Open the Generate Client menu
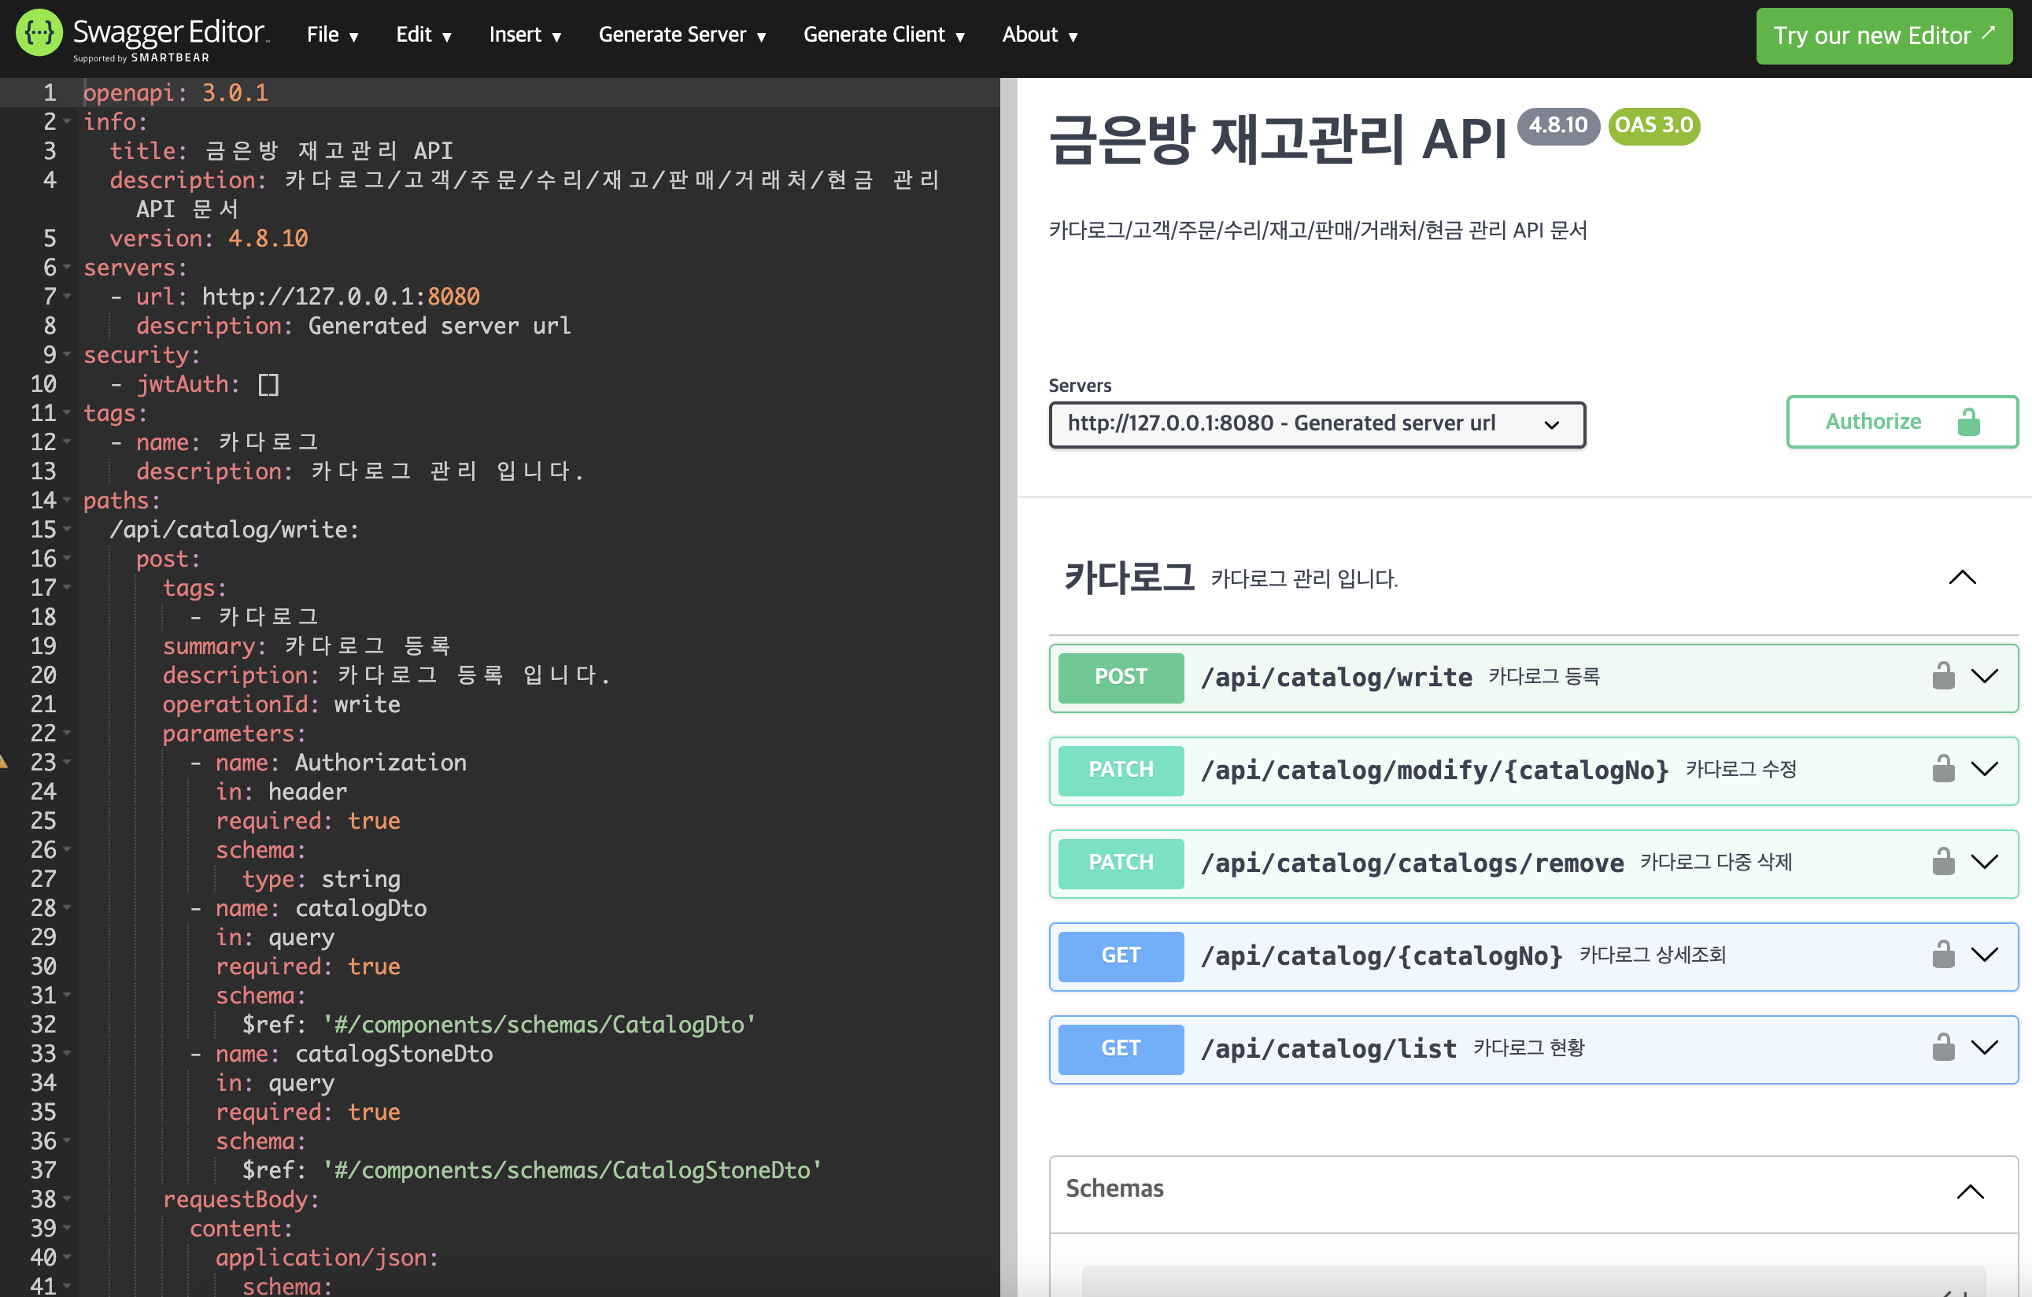Image resolution: width=2032 pixels, height=1297 pixels. (x=884, y=35)
